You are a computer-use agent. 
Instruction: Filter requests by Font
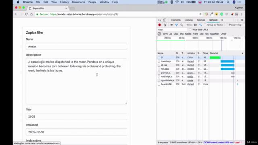pyautogui.click(x=195, y=34)
